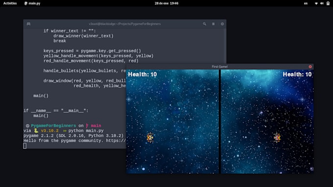Click the volume speaker icon in top bar
The width and height of the screenshot is (333, 187).
(x=322, y=3)
